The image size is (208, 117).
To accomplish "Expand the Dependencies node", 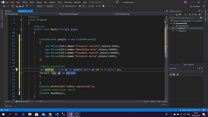I will tap(173, 26).
